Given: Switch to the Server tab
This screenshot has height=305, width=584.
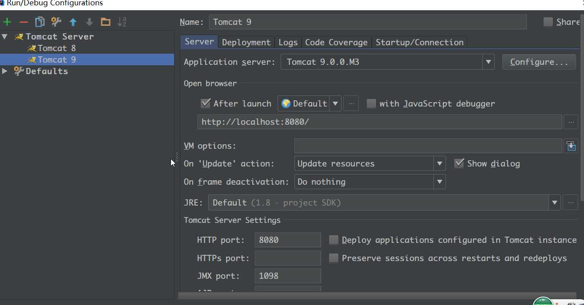Looking at the screenshot, I should 199,42.
